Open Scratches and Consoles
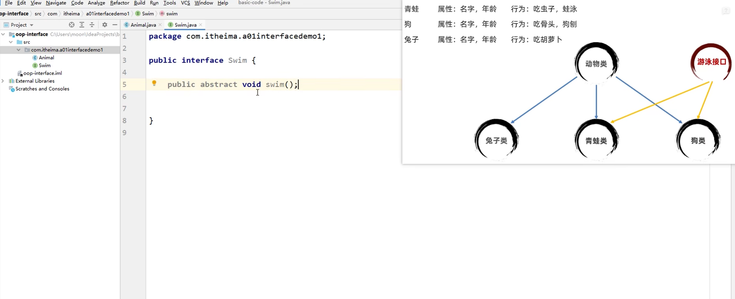735x299 pixels. 42,88
